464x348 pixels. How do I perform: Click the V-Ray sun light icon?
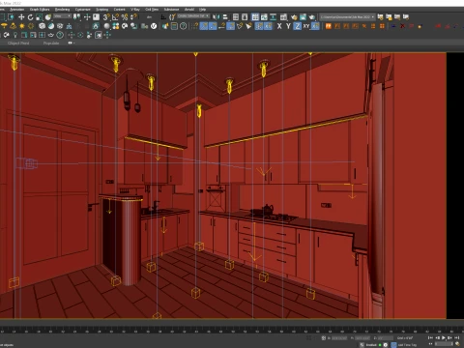[x=22, y=26]
